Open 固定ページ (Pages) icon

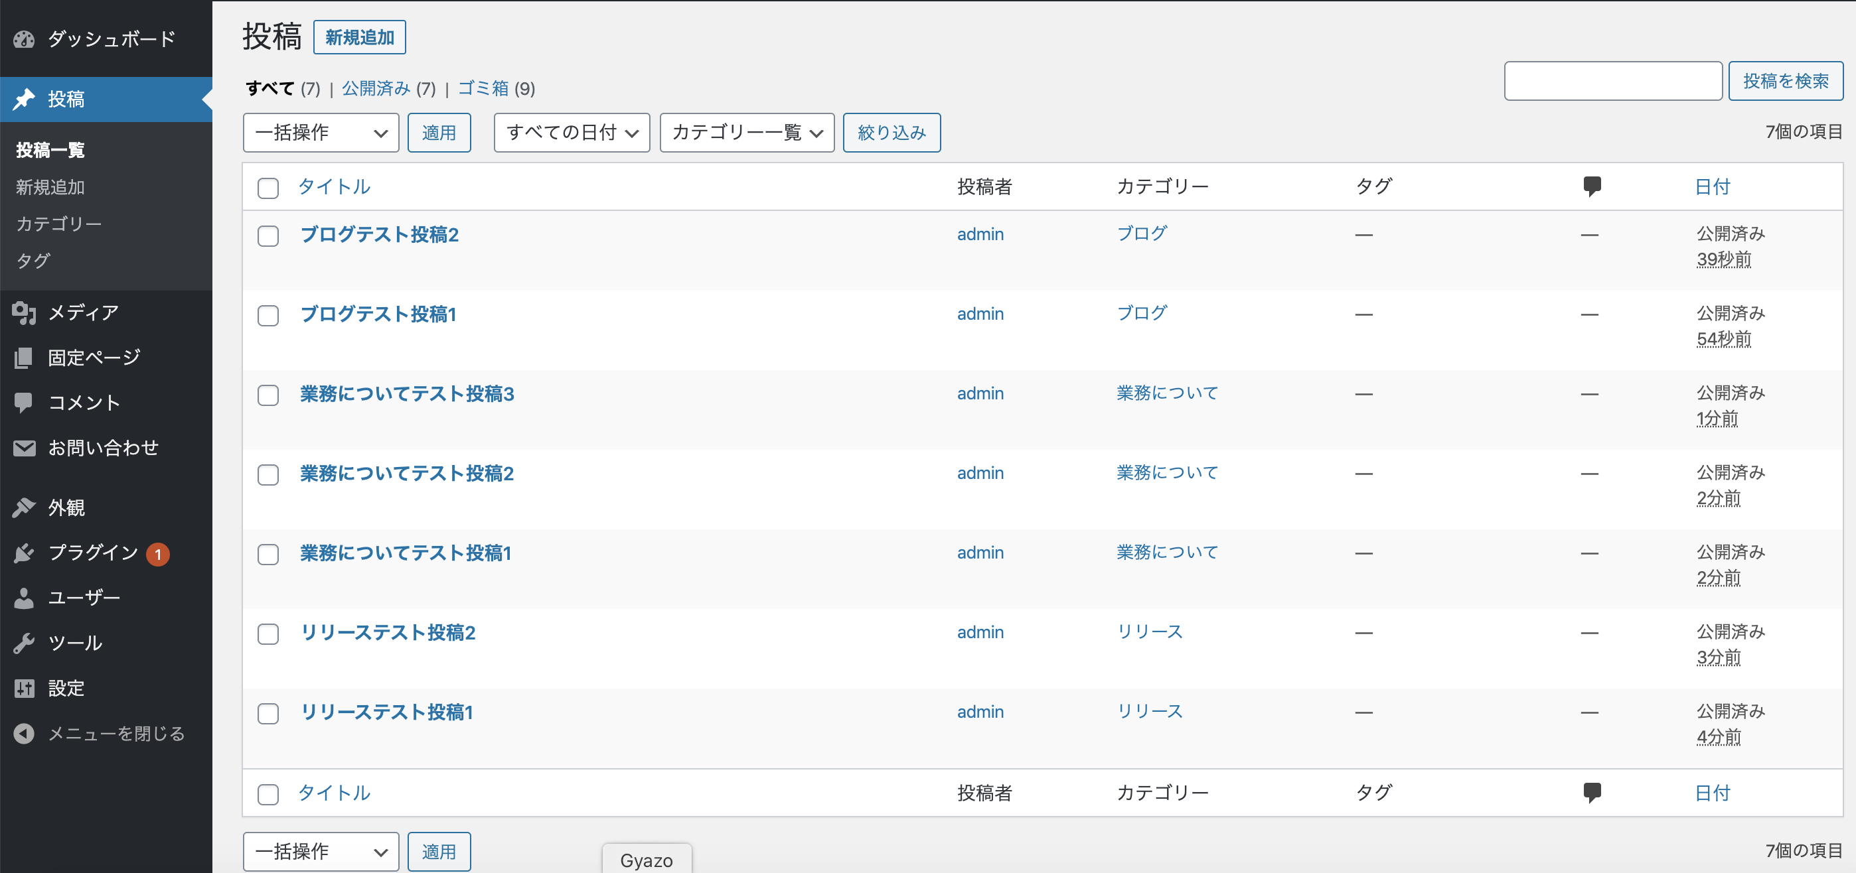(24, 356)
